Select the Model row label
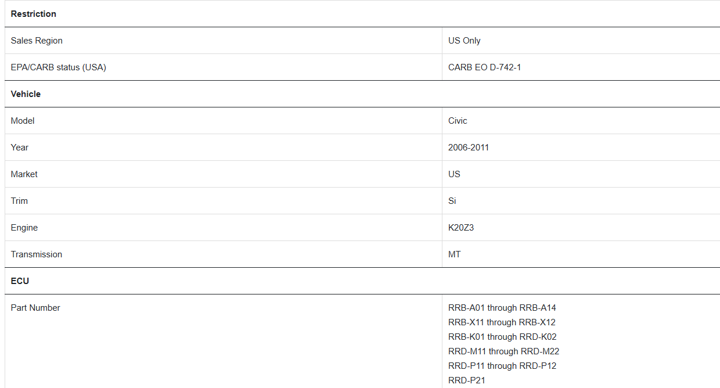Image resolution: width=720 pixels, height=388 pixels. (23, 121)
